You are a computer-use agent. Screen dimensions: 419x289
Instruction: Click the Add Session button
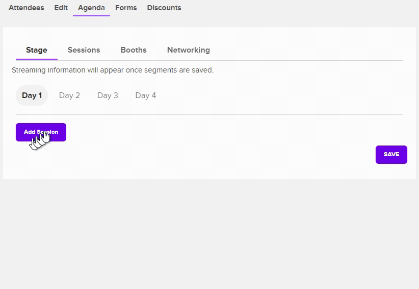coord(41,132)
